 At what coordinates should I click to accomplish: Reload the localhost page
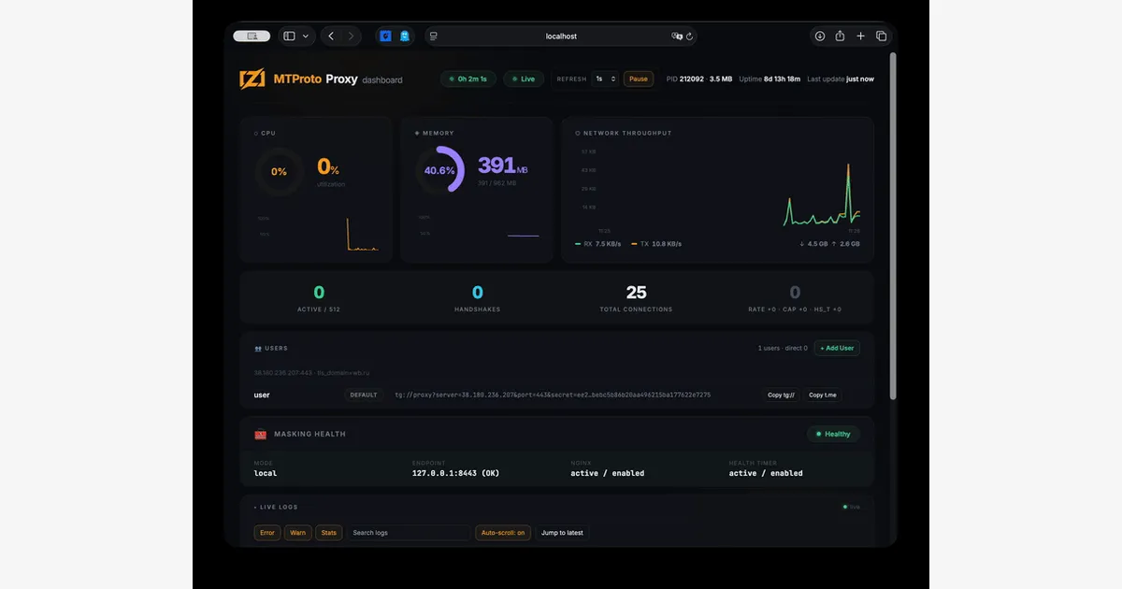pyautogui.click(x=690, y=36)
